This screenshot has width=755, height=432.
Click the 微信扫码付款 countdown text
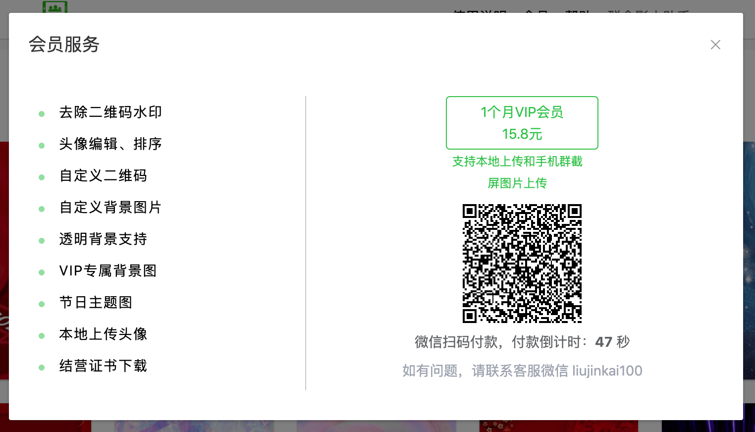point(522,342)
